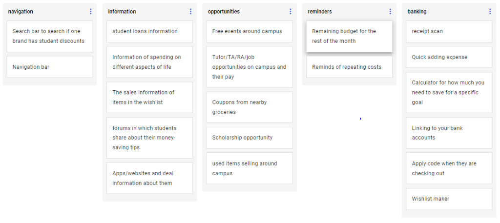This screenshot has width=500, height=223.
Task: Open the opportunities column's three-dot menu
Action: tap(290, 11)
